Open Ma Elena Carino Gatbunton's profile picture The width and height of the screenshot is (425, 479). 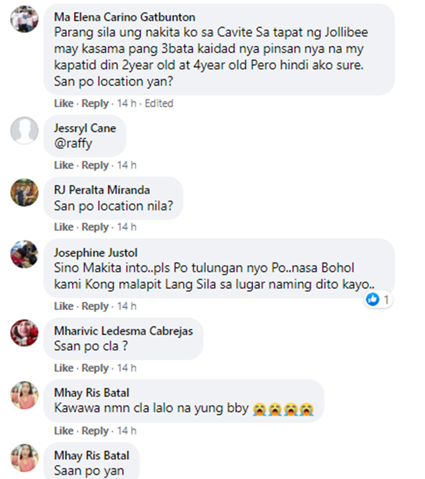click(24, 19)
